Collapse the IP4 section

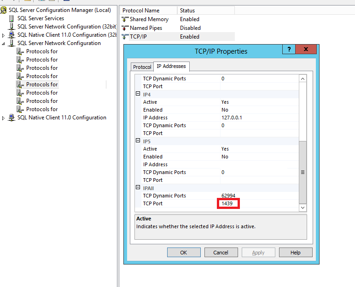[x=138, y=94]
